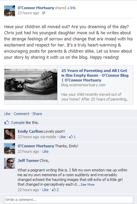Click O'Connor Mortuary avatar in reply comment
The image size is (137, 204).
[x=10, y=149]
